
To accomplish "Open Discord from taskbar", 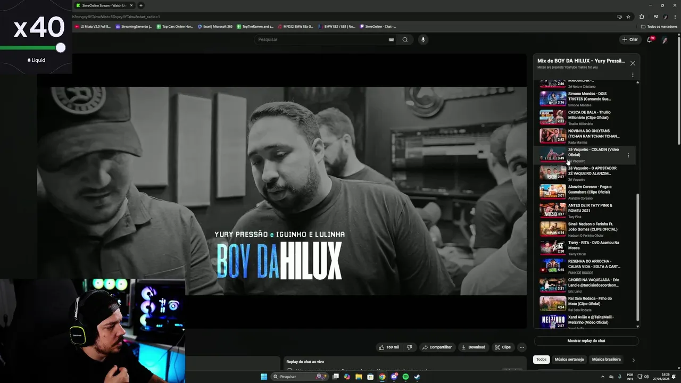I will pyautogui.click(x=394, y=377).
